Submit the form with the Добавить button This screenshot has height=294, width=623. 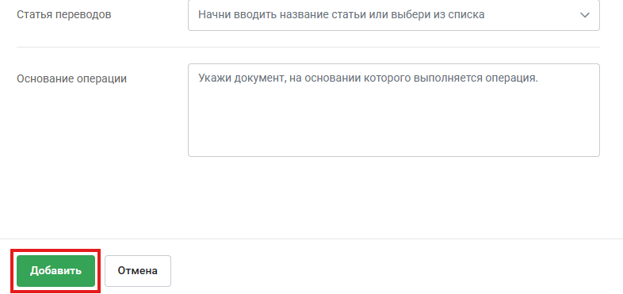click(x=55, y=271)
